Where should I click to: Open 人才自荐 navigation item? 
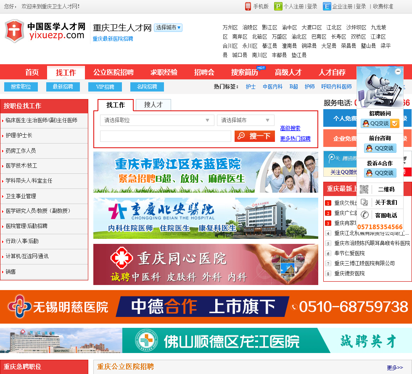[x=332, y=72]
